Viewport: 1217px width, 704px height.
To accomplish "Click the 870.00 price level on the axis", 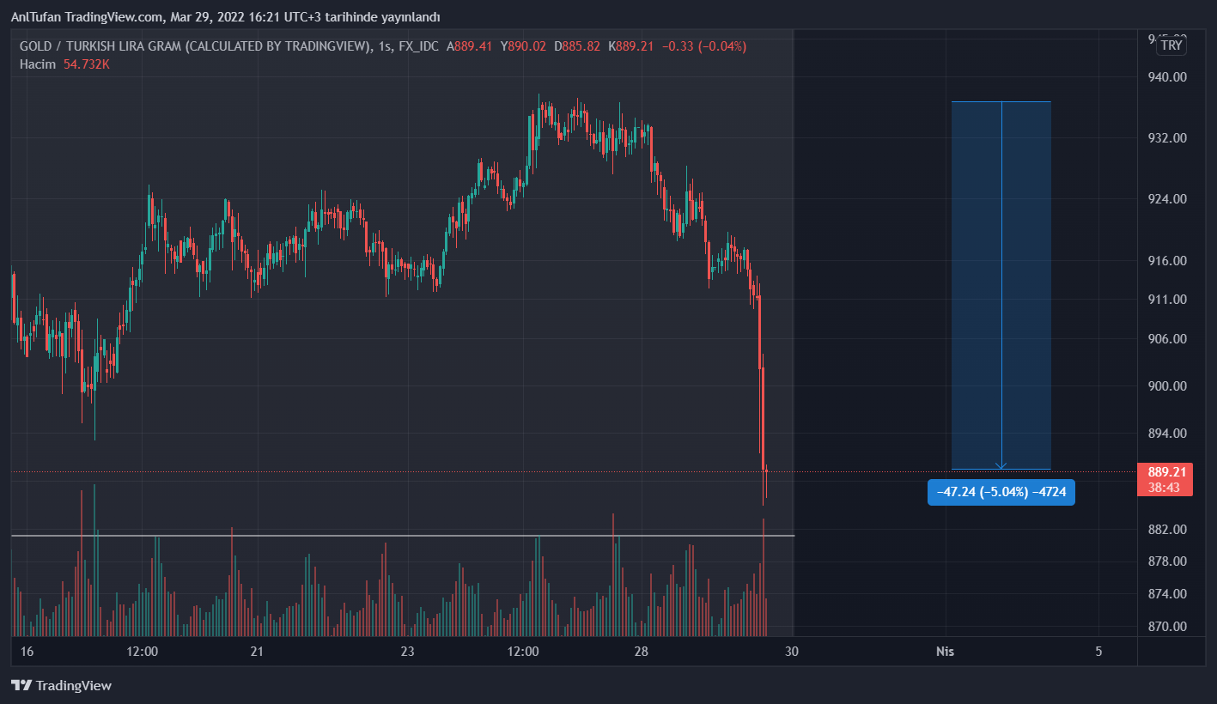I will point(1167,627).
